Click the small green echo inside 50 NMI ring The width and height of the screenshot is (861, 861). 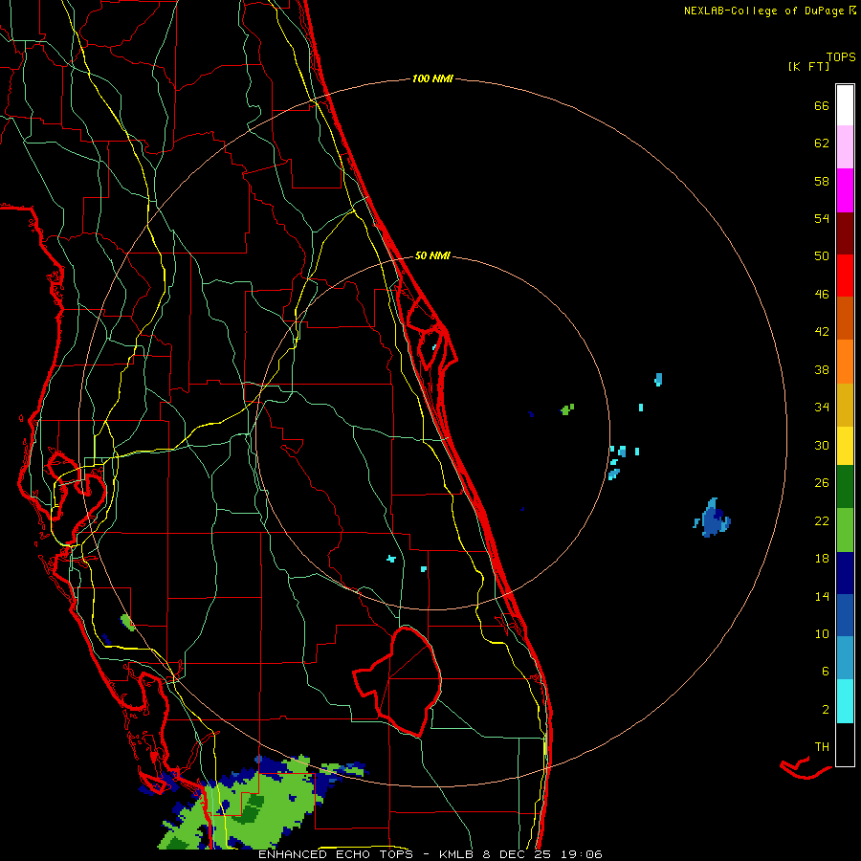pos(567,409)
